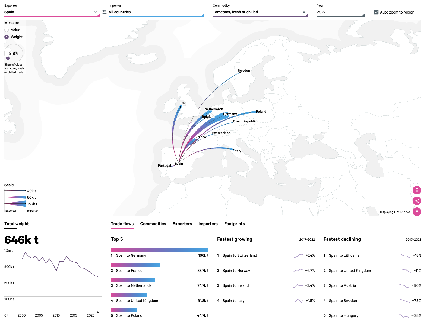Clear the Spain exporter selection
430x332 pixels.
pos(96,12)
